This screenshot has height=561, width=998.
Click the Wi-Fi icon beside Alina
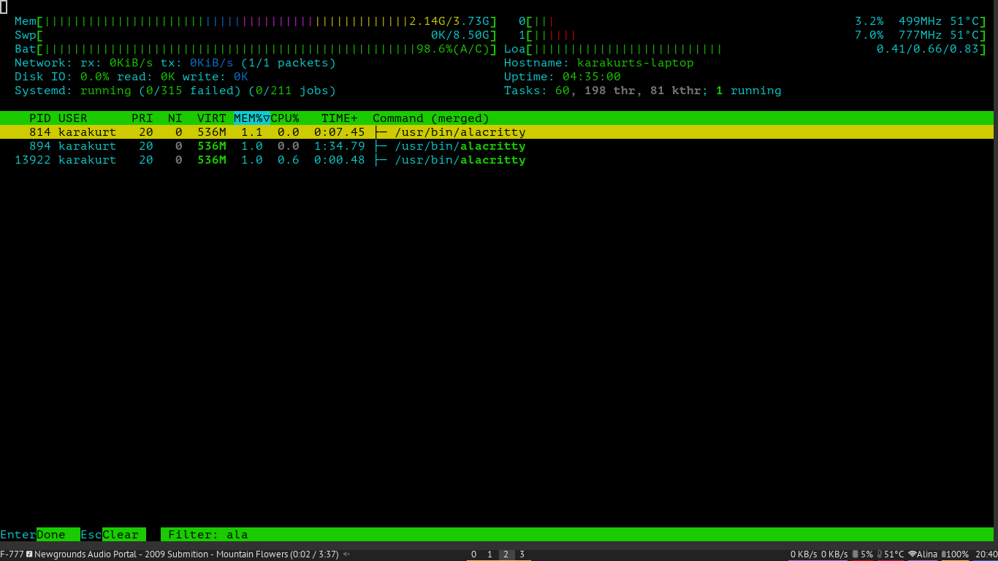tap(912, 554)
